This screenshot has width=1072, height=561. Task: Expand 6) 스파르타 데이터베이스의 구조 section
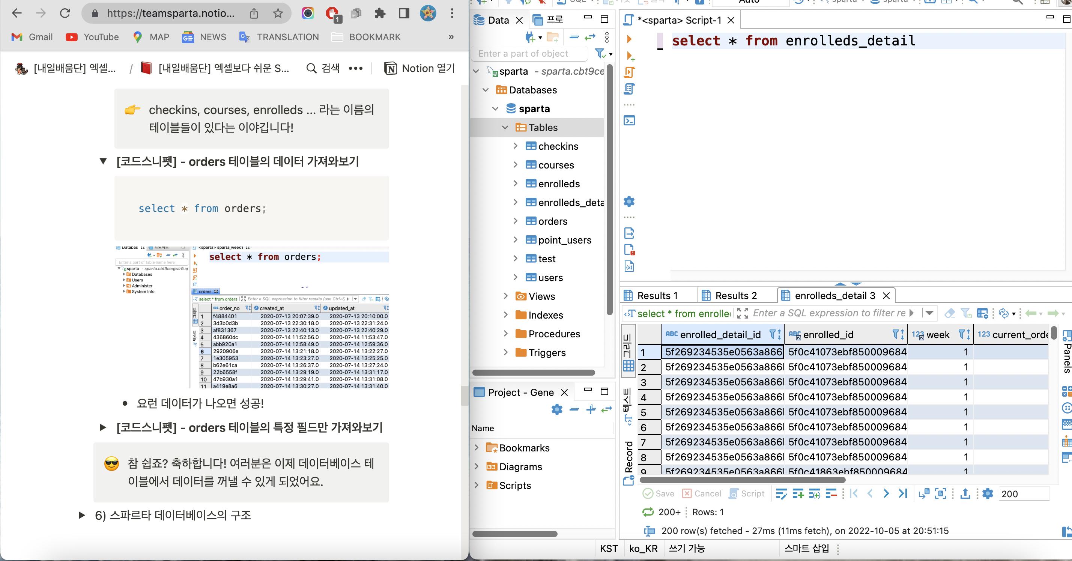click(x=81, y=515)
